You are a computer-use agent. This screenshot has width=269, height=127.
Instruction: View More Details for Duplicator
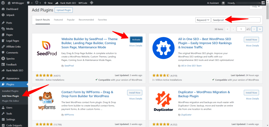pos(252,99)
